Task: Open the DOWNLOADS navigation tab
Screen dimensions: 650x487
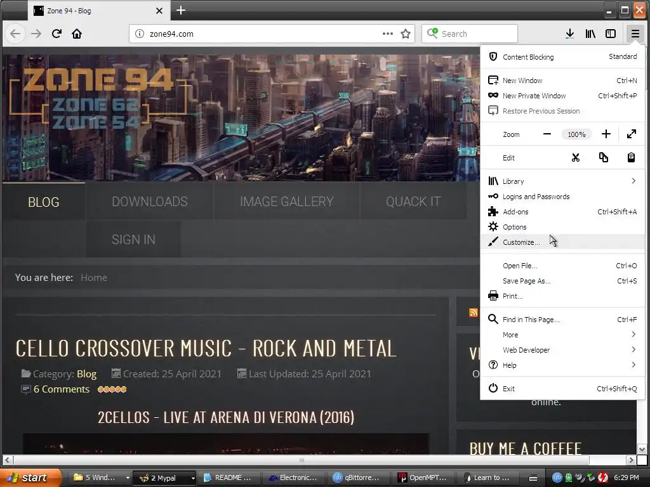Action: tap(150, 201)
